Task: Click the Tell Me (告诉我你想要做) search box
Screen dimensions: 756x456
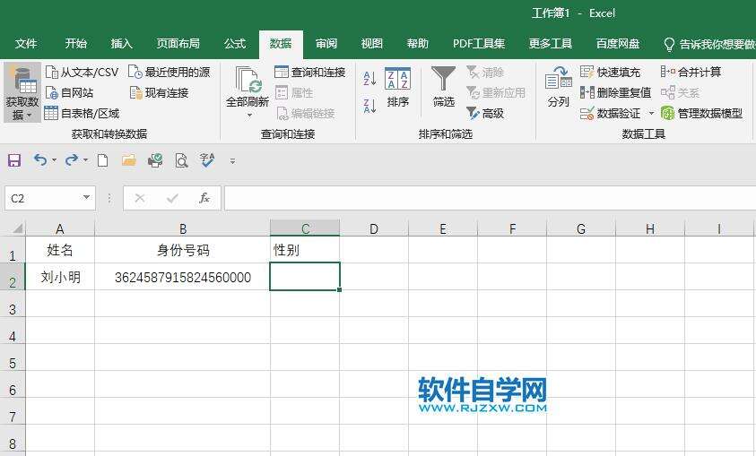Action: 708,44
